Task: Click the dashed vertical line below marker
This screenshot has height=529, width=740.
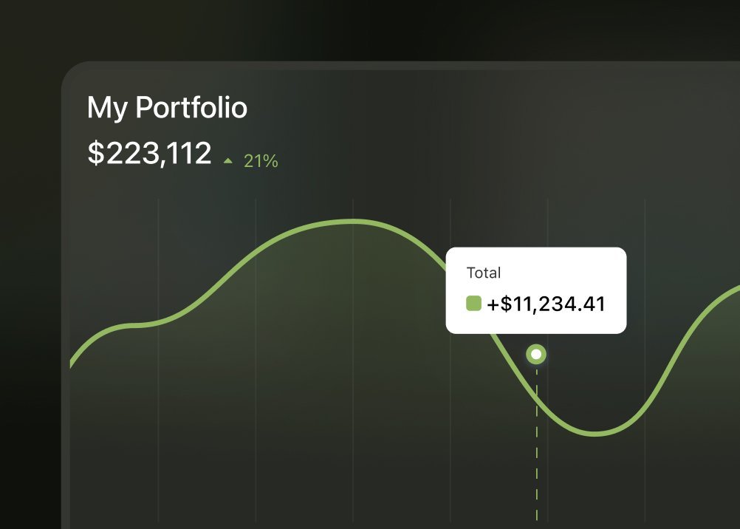Action: click(x=537, y=443)
